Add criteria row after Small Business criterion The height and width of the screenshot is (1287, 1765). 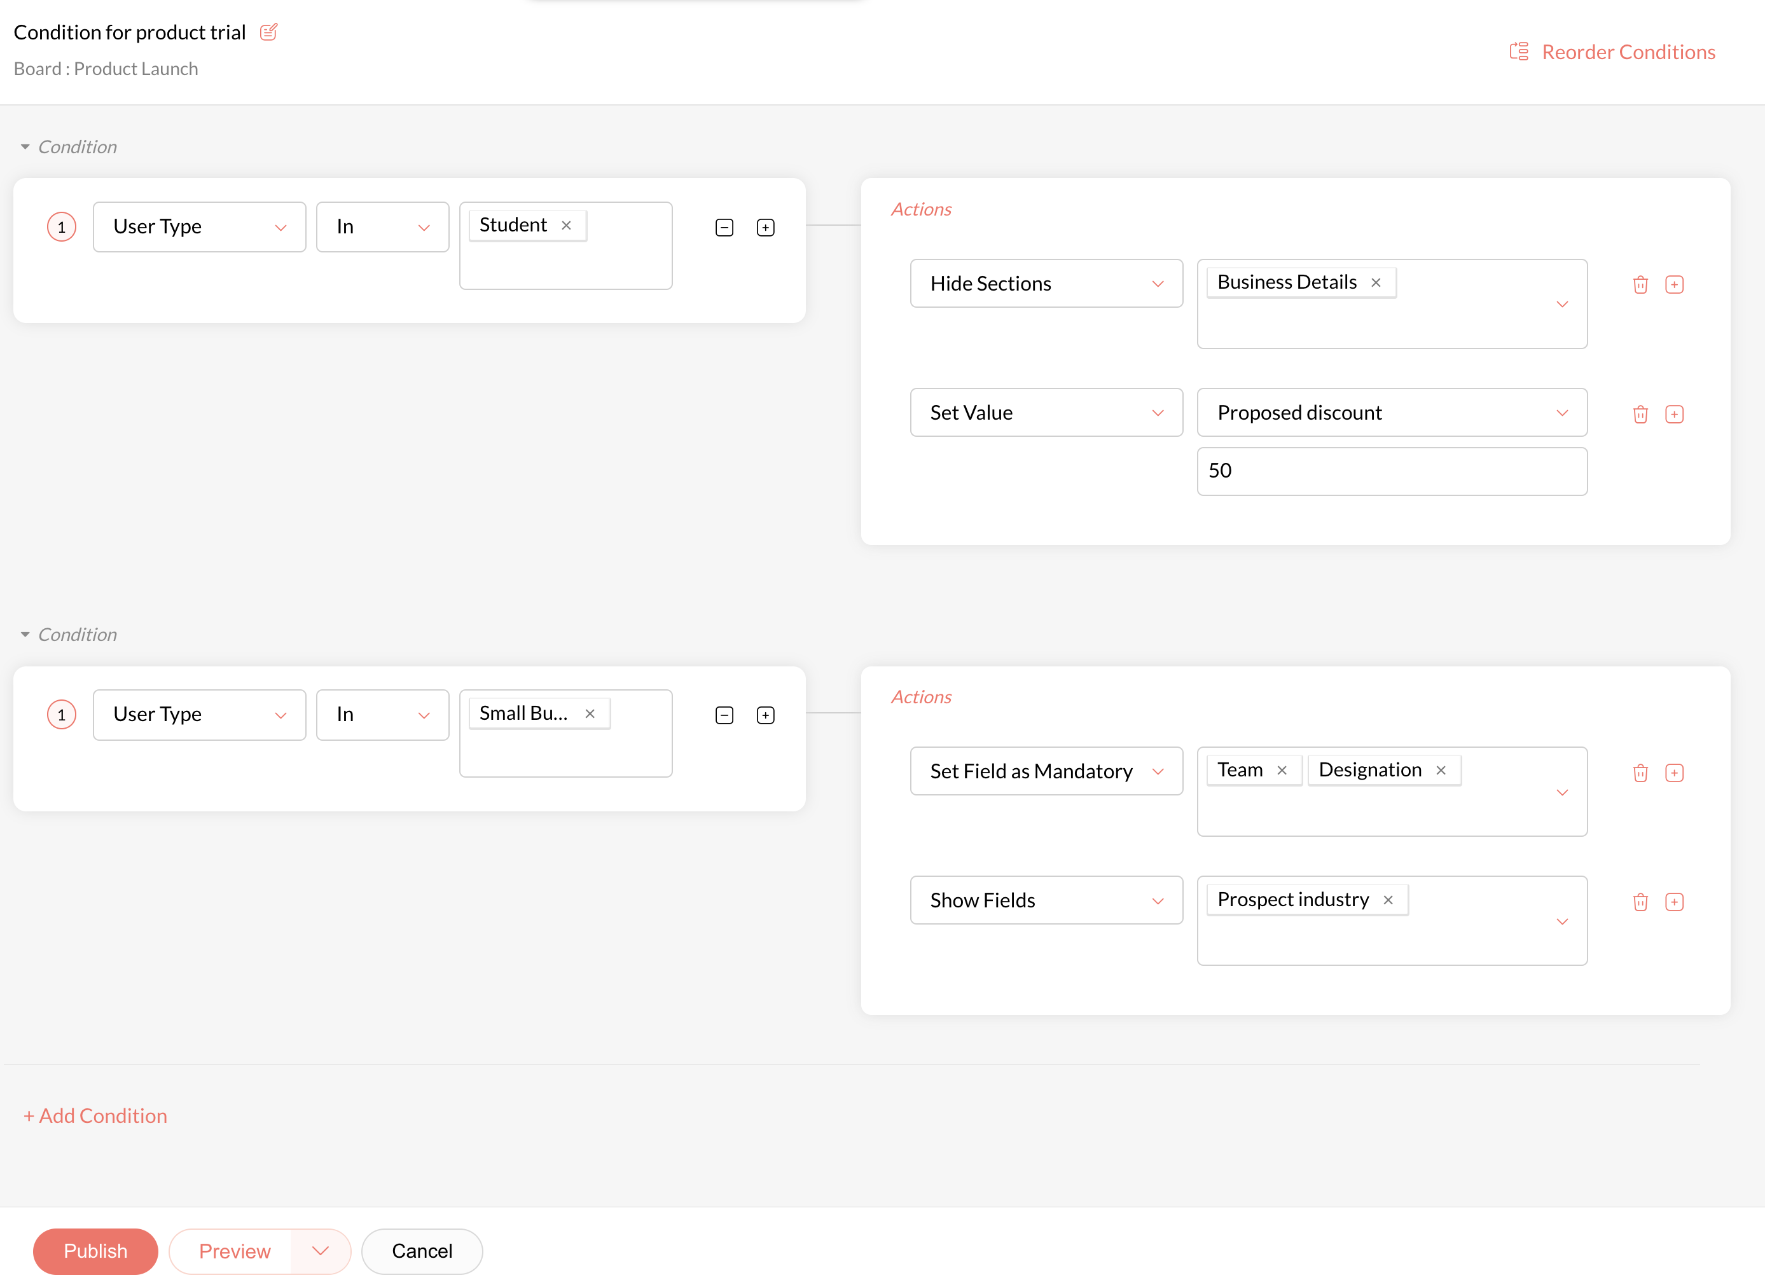765,715
